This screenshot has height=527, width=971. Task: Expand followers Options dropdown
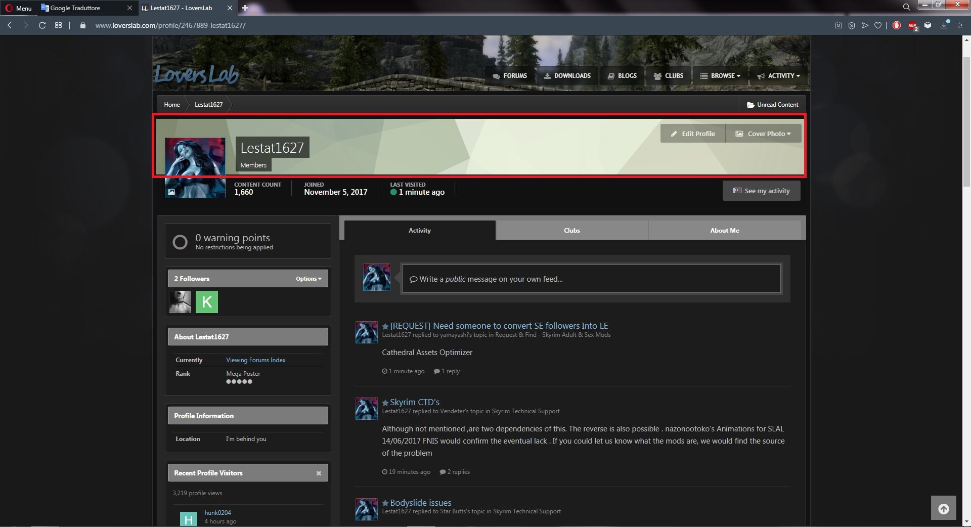pyautogui.click(x=308, y=279)
